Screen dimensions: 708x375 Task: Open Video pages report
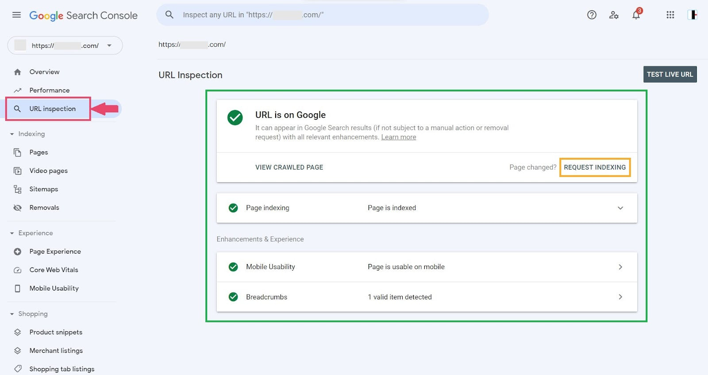pyautogui.click(x=49, y=171)
